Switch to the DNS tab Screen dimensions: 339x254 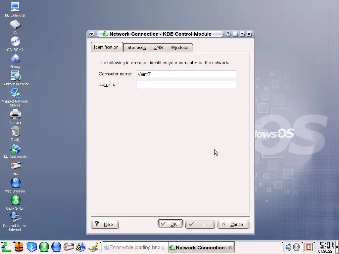click(x=159, y=48)
